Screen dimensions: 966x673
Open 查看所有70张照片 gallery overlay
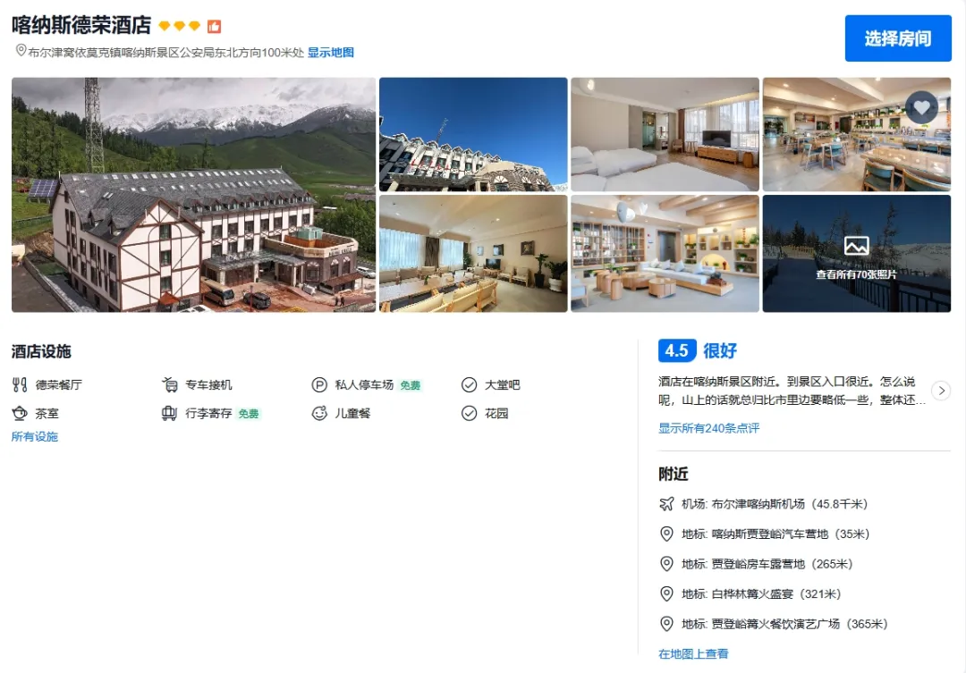[x=856, y=254]
